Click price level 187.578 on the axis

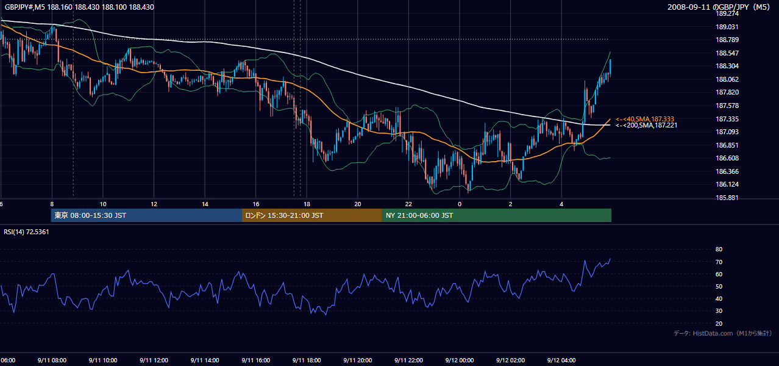(x=727, y=106)
